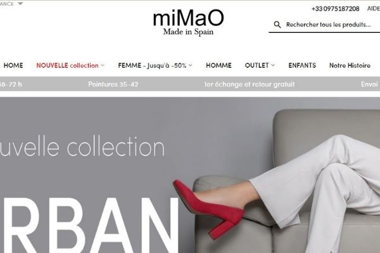Select the OUTLET menu label
The height and width of the screenshot is (253, 380).
256,65
